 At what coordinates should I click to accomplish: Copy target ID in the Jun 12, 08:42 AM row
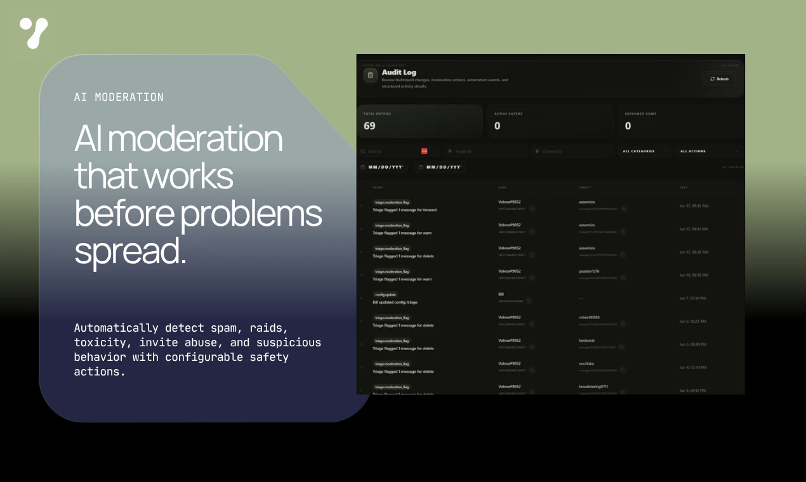[623, 209]
